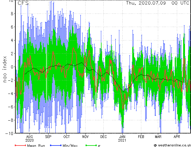The height and width of the screenshot is (147, 191).
Task: Click the Min/Max legend label
Action: pos(70,145)
